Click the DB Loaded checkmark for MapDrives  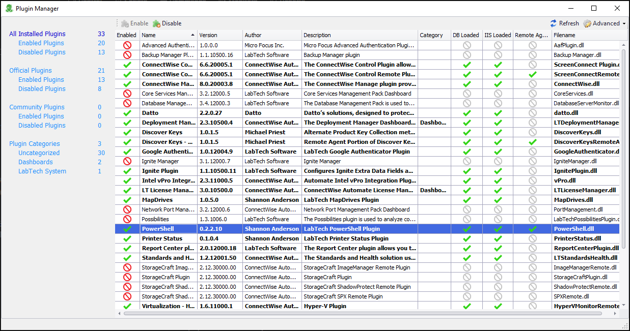[467, 200]
